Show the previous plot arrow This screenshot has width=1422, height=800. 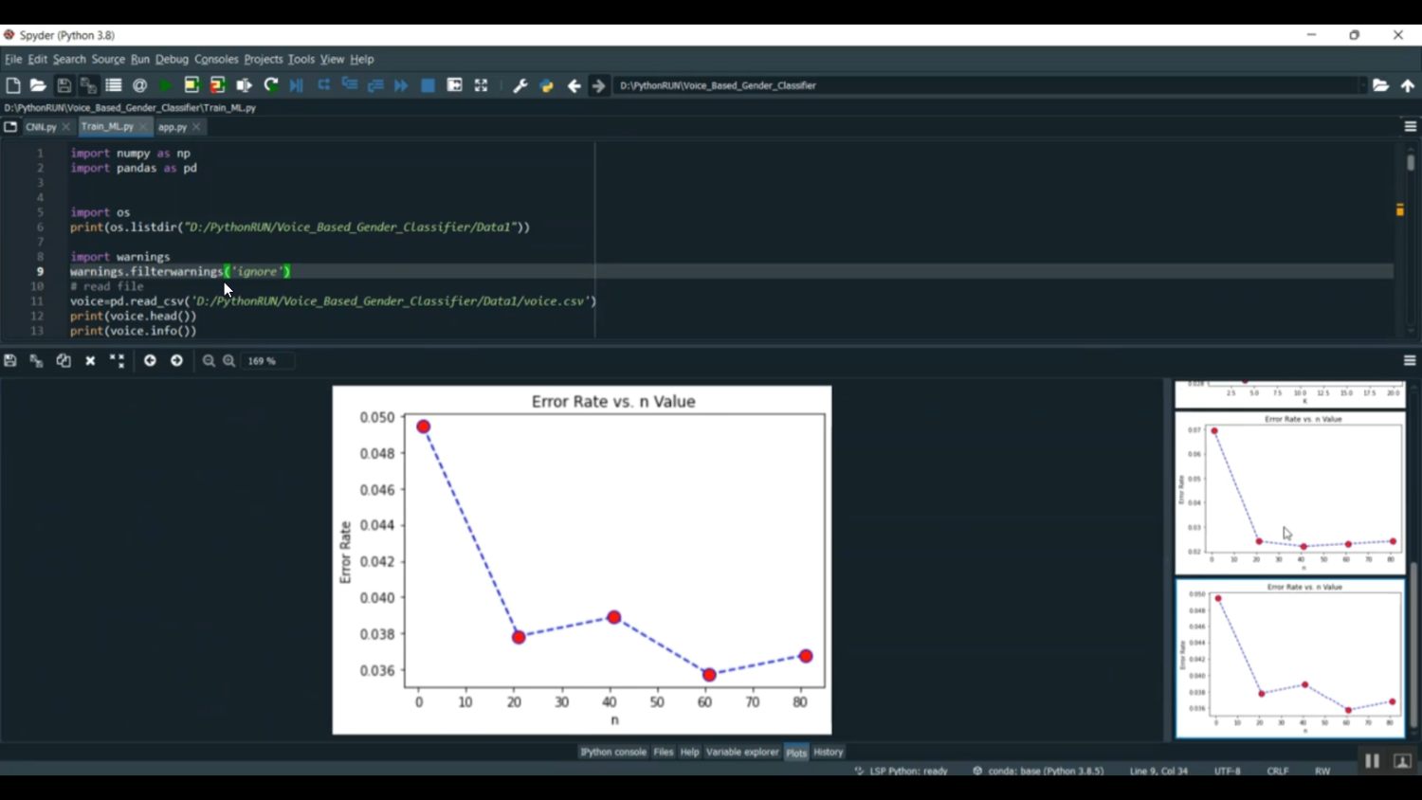150,361
